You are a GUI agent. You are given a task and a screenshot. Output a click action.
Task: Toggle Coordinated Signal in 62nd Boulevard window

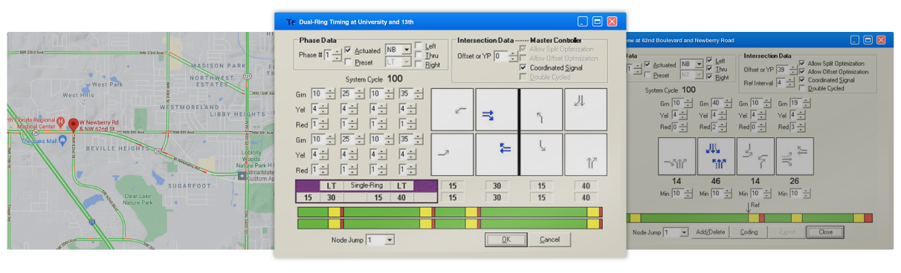tap(802, 80)
